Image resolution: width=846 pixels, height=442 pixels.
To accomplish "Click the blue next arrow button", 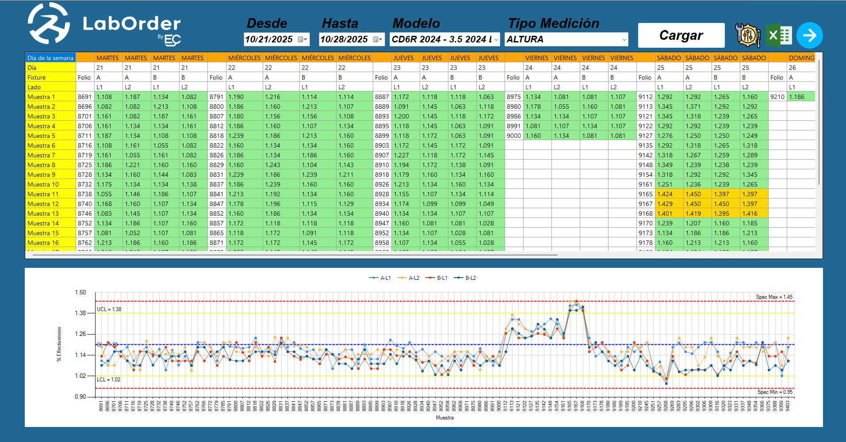I will click(x=809, y=35).
